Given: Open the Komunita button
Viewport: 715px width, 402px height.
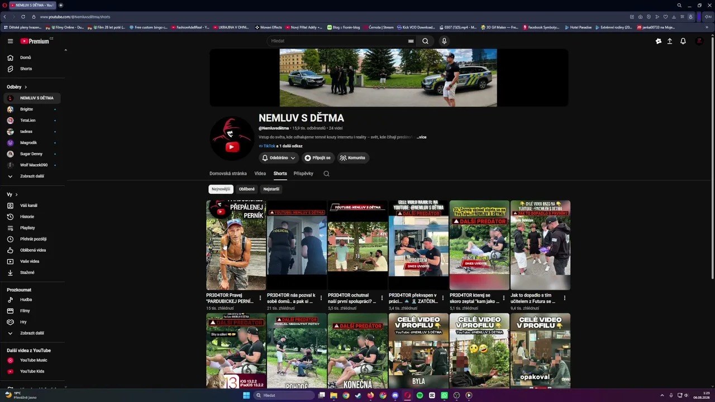Looking at the screenshot, I should [352, 158].
